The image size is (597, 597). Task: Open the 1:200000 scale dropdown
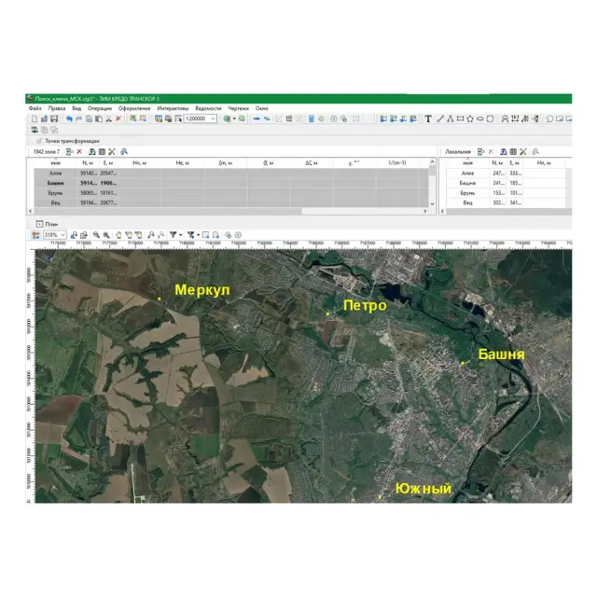(x=214, y=119)
